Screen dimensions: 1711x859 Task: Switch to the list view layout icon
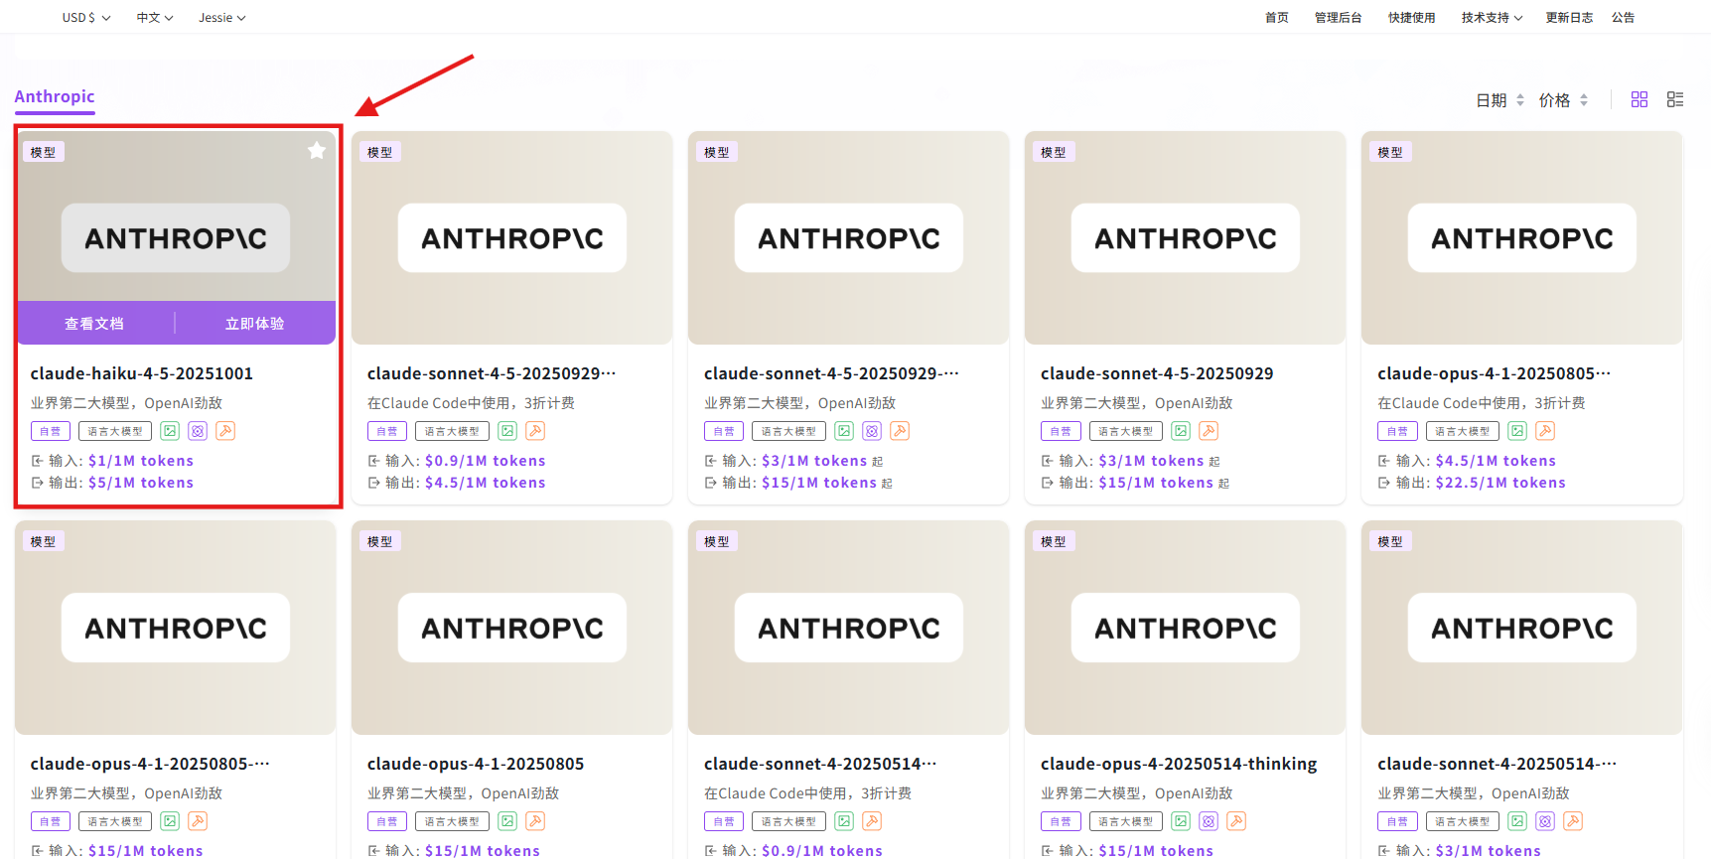pyautogui.click(x=1675, y=99)
